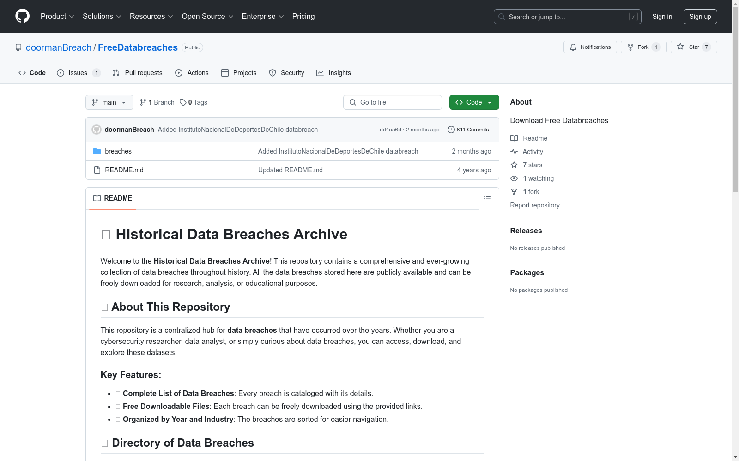
Task: Click the doormanBreach avatar in commit row
Action: [97, 130]
